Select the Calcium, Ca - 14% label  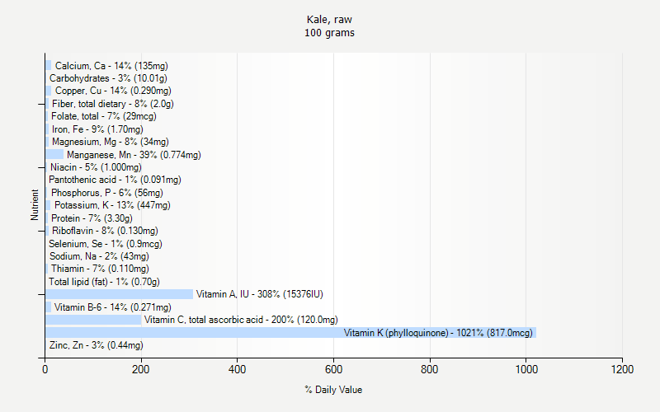(111, 66)
